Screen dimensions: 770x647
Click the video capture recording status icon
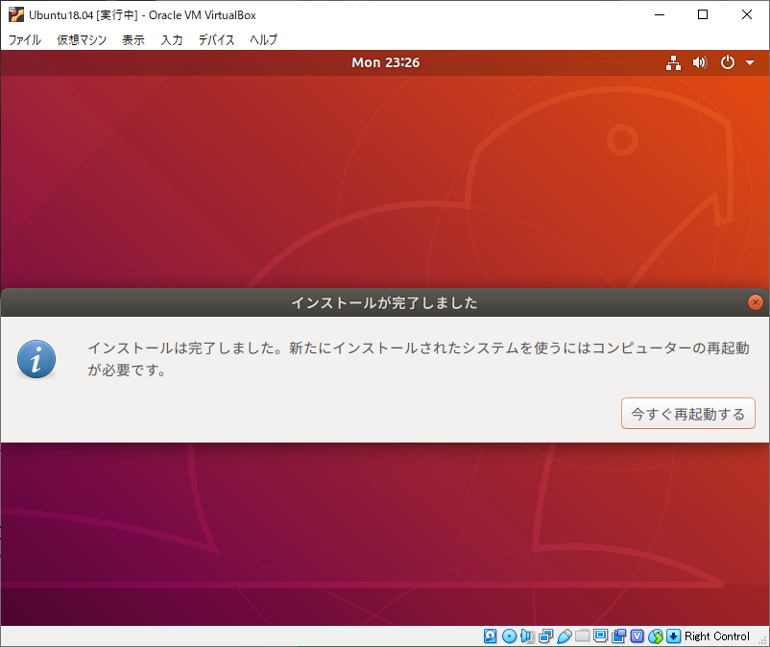click(618, 636)
